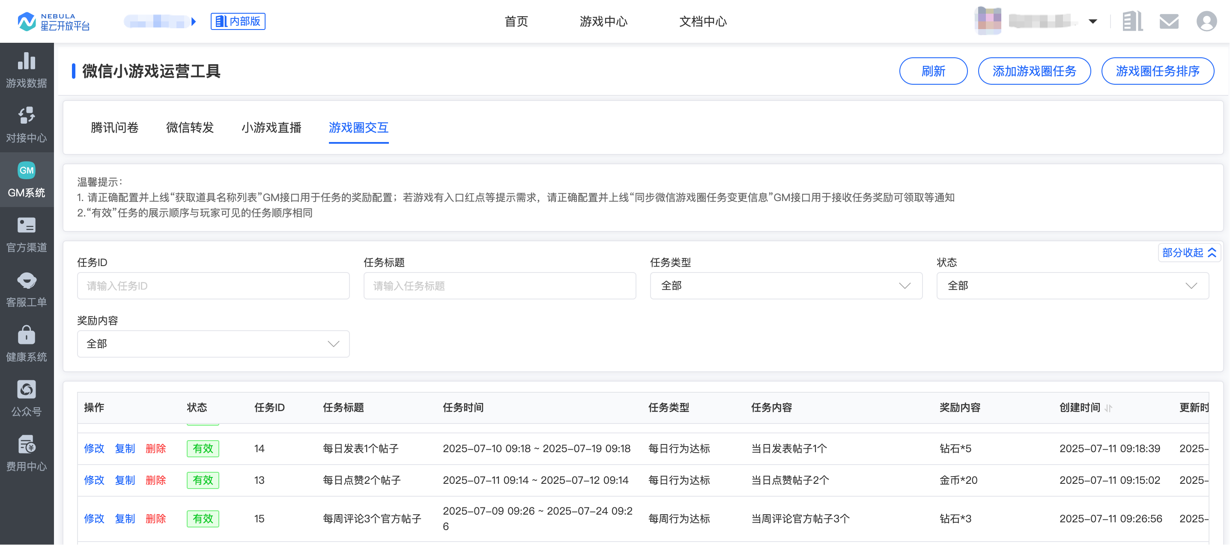Image resolution: width=1230 pixels, height=545 pixels.
Task: Click 复制 for task 每日发表1个帖子
Action: 125,449
